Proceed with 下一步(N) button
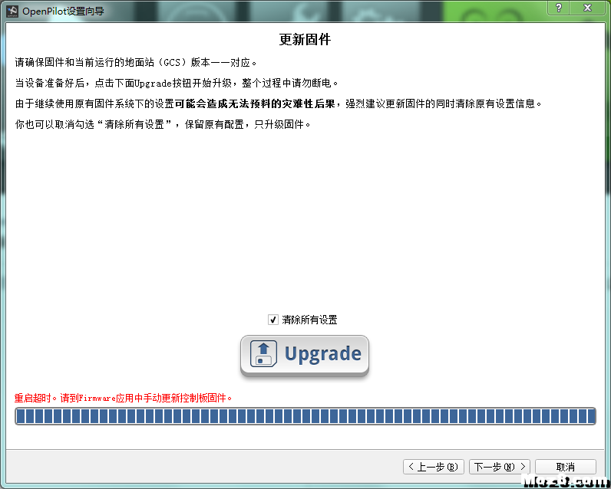This screenshot has width=611, height=489. 500,467
